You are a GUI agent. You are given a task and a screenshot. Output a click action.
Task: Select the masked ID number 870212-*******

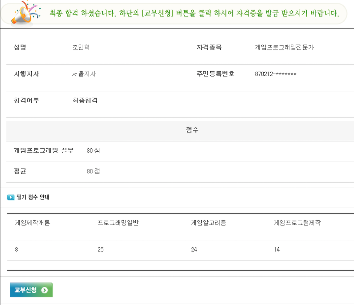tap(276, 74)
